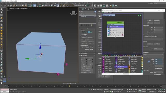Click the Redo arrow in main toolbar
This screenshot has width=166, height=93.
[5, 6]
